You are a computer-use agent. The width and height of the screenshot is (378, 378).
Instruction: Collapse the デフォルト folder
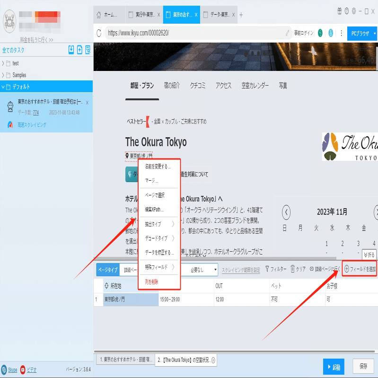3,87
